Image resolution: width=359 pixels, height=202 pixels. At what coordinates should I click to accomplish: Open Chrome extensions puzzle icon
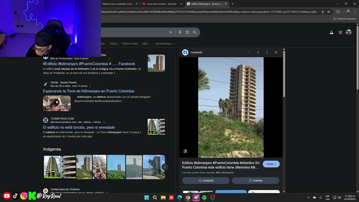point(338,12)
